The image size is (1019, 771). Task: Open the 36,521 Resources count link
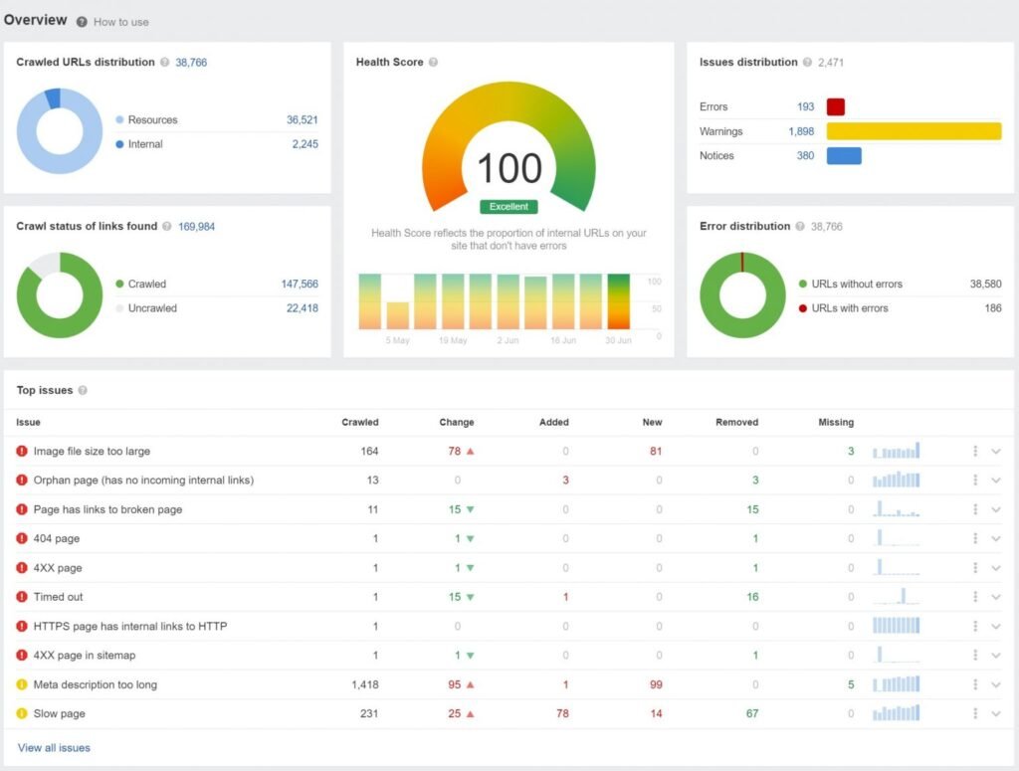tap(302, 120)
